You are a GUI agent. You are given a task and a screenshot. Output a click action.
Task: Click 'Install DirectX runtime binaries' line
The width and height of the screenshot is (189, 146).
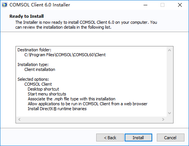pos(57,109)
